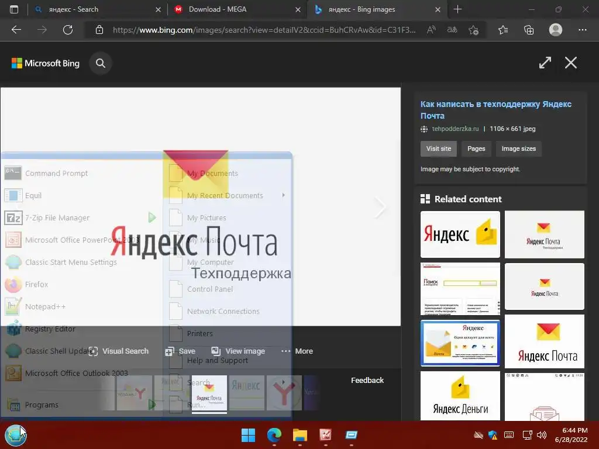Open a new browser tab

[x=457, y=9]
